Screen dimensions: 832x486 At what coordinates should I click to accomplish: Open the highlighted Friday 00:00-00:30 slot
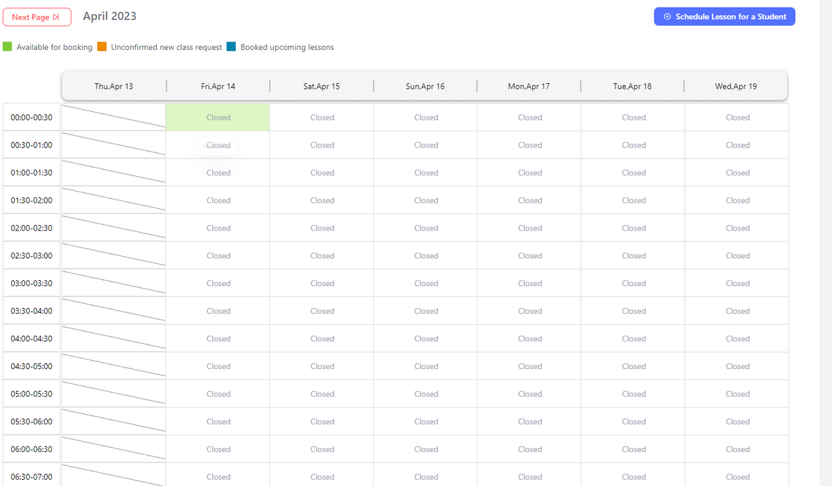(x=218, y=118)
